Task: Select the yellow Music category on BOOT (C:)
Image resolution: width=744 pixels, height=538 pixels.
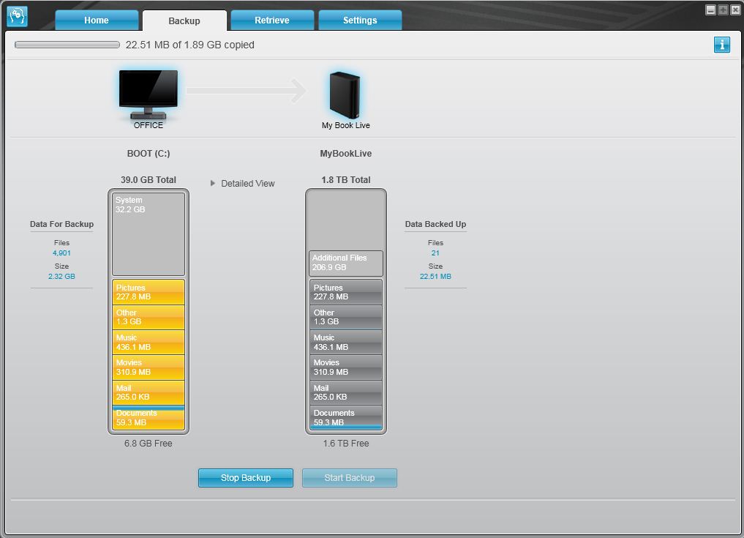Action: pyautogui.click(x=149, y=343)
